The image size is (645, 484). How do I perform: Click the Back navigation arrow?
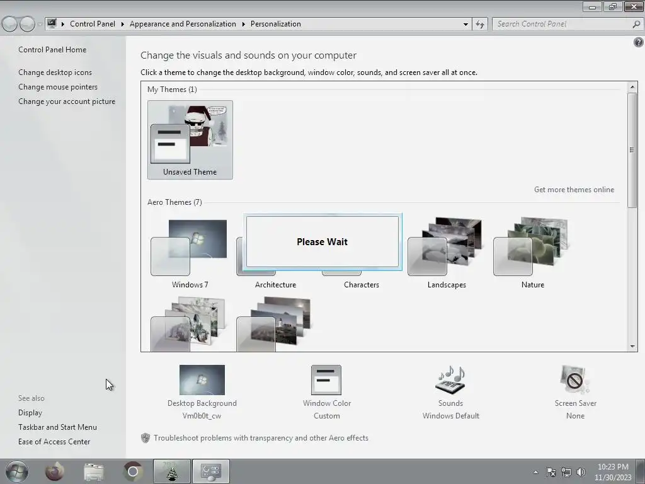coord(10,24)
